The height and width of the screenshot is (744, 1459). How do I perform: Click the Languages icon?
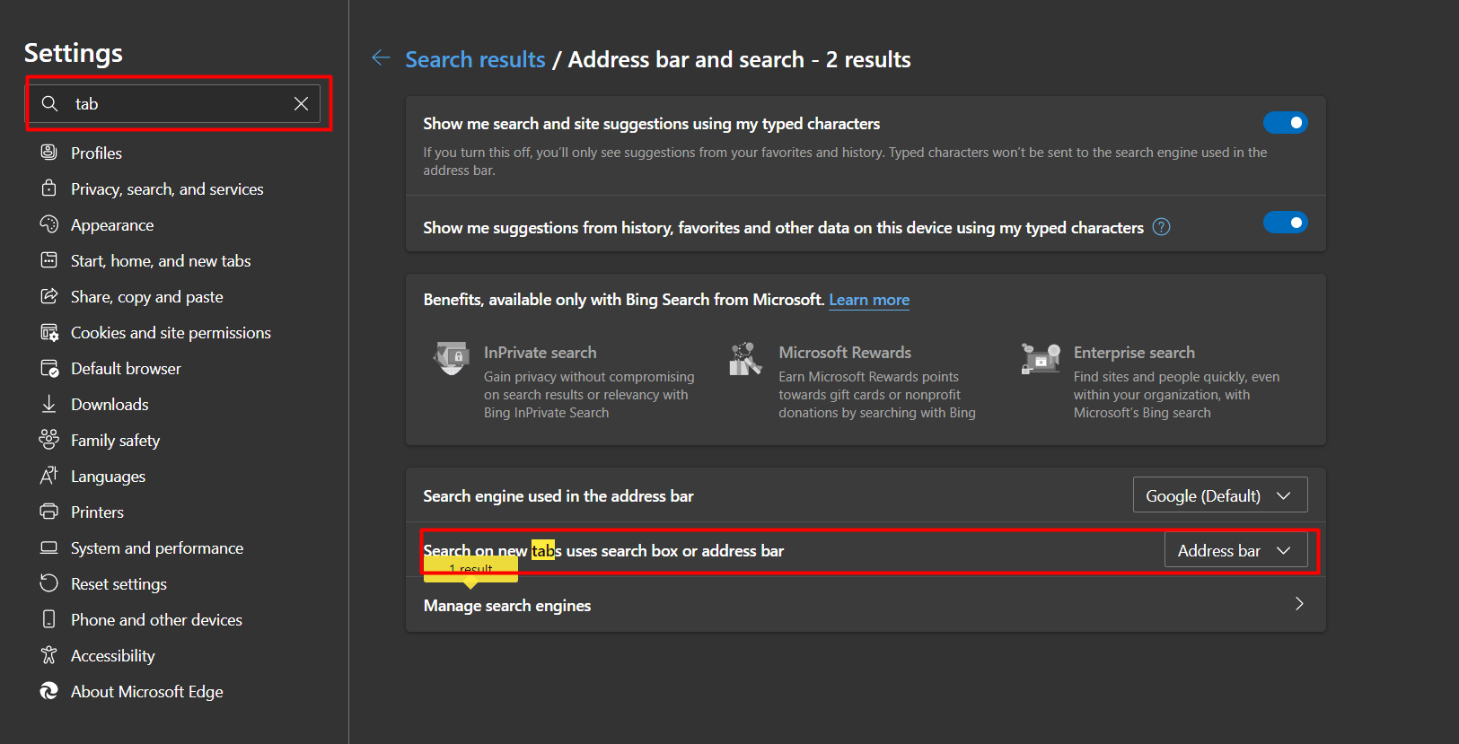49,476
